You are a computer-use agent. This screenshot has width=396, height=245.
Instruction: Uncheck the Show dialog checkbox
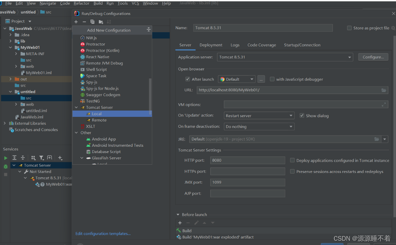pos(302,116)
